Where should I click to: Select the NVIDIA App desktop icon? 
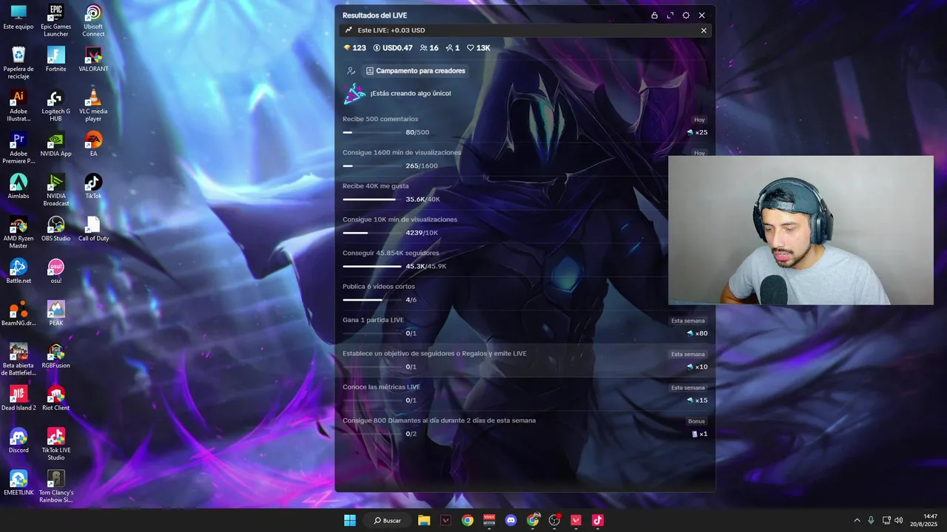point(56,144)
